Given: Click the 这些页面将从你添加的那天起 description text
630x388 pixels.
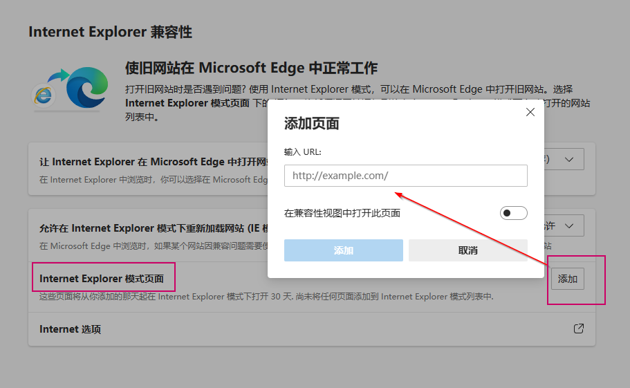Looking at the screenshot, I should [x=266, y=297].
